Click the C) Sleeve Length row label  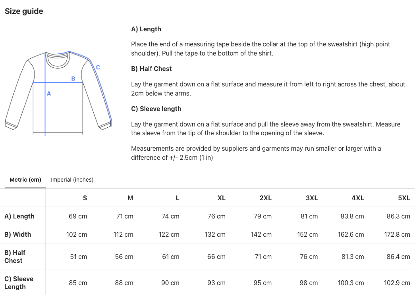click(x=19, y=283)
